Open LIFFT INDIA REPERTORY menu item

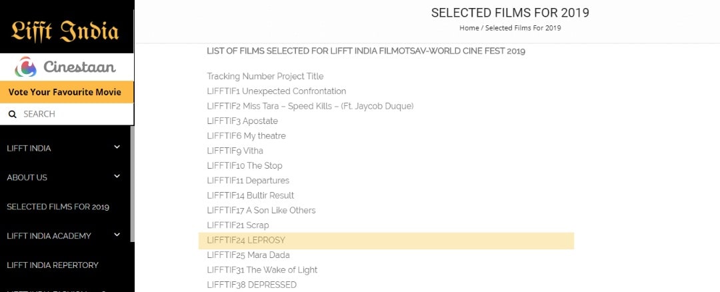coord(53,265)
